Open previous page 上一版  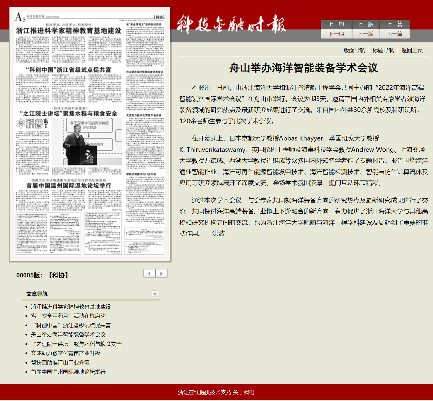tap(365, 24)
